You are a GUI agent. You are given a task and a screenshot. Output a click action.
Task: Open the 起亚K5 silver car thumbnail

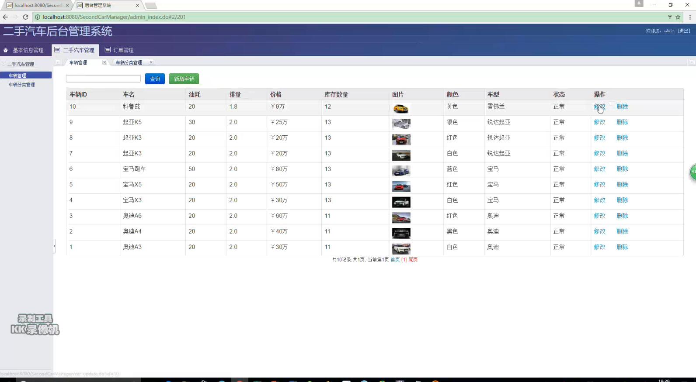[401, 124]
